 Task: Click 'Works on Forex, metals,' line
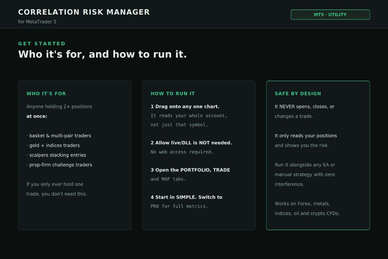click(302, 203)
